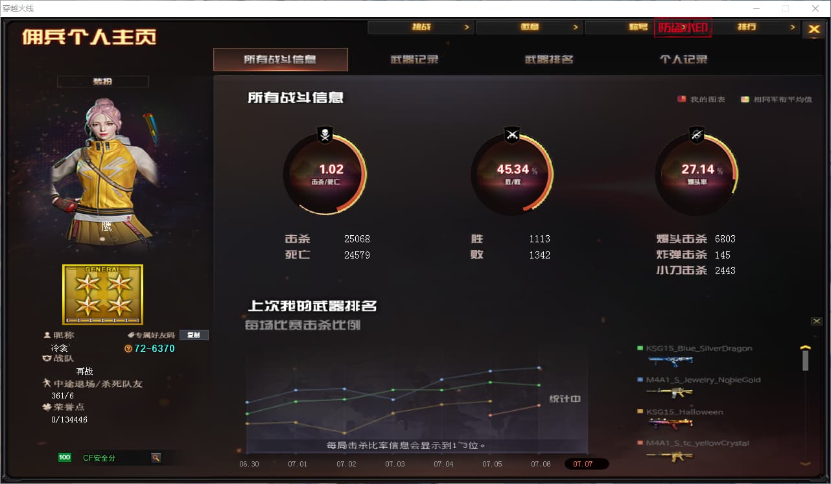
Task: Click the death count 24579
Action: [x=357, y=255]
